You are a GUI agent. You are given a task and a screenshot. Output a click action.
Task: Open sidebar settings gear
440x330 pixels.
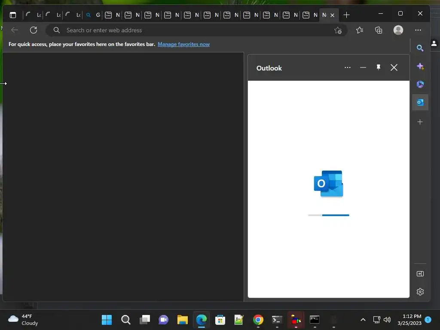pos(420,292)
